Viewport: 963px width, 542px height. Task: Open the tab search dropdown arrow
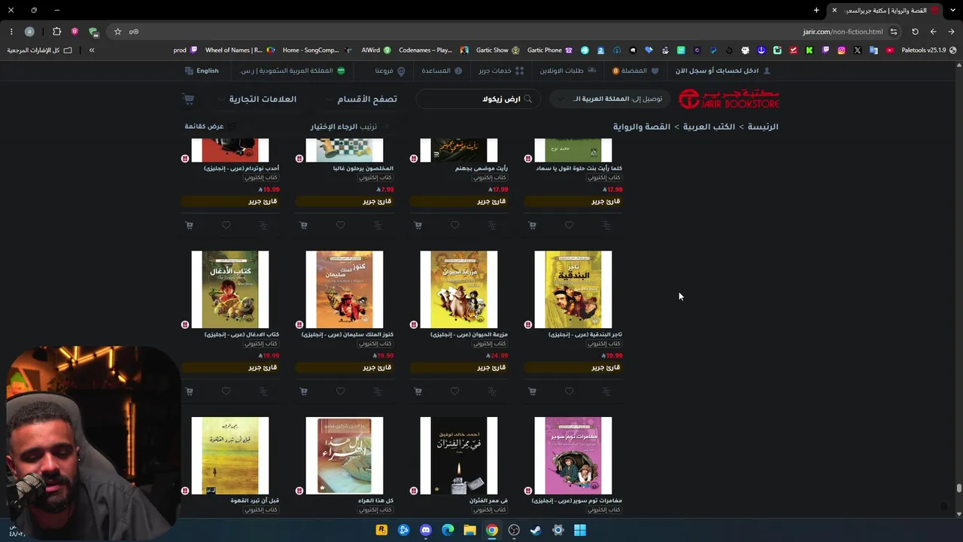pyautogui.click(x=951, y=11)
